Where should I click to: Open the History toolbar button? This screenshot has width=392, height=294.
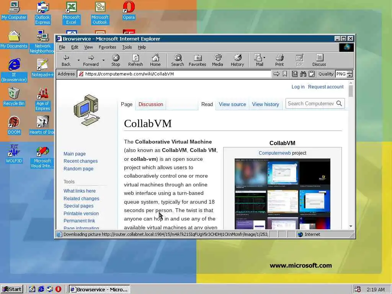coord(237,60)
